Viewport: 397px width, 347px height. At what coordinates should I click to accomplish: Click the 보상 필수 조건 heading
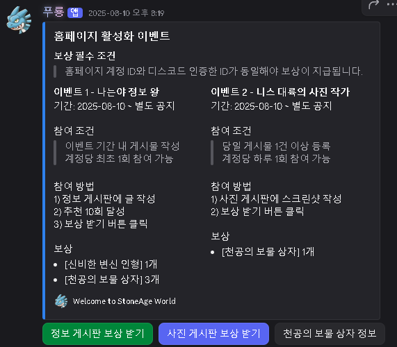pos(85,56)
